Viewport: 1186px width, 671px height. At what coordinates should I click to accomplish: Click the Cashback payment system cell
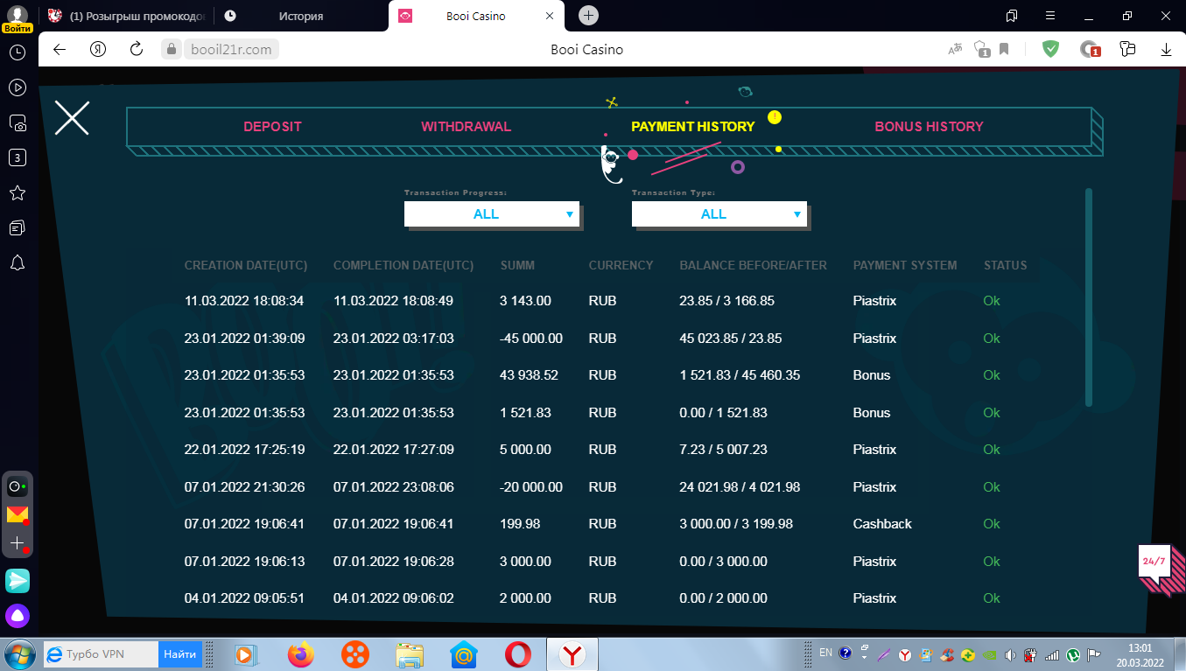(x=882, y=524)
